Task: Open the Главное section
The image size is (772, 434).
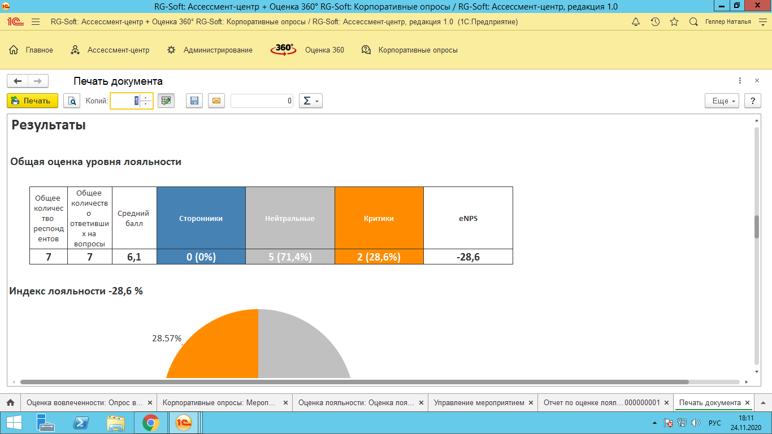Action: (x=32, y=50)
